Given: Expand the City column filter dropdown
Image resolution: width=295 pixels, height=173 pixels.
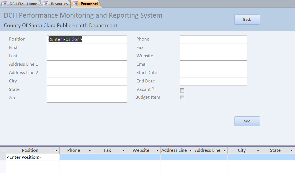Looking at the screenshot, I should tap(258, 151).
